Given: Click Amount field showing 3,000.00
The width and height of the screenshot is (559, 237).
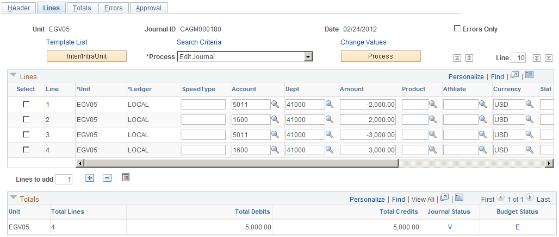Looking at the screenshot, I should coord(368,150).
